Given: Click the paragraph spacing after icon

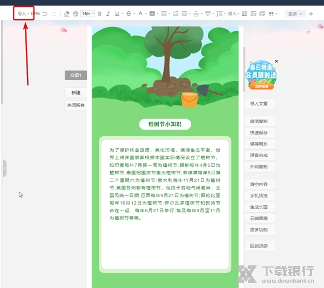Looking at the screenshot, I should [208, 13].
